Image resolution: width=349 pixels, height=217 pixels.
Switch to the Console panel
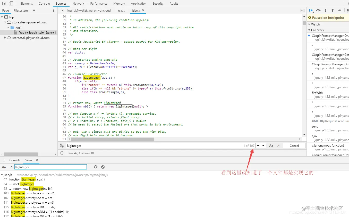pyautogui.click(x=44, y=4)
